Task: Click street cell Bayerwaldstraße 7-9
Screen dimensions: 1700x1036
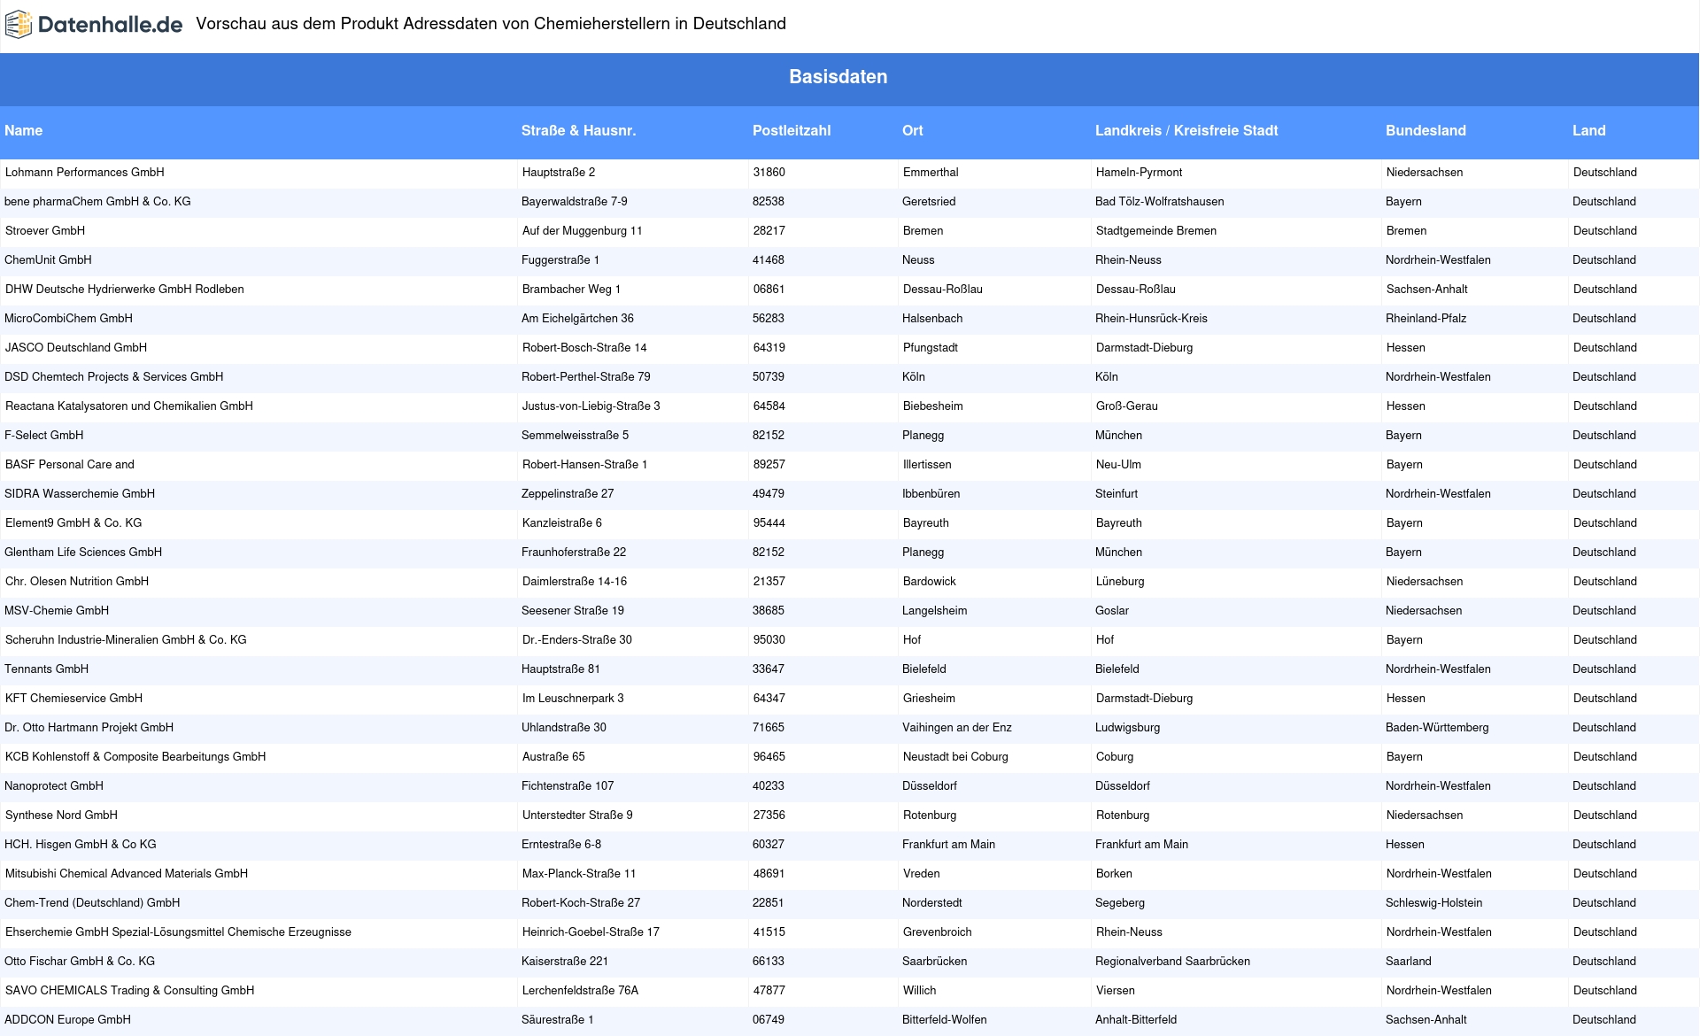Action: [x=575, y=202]
